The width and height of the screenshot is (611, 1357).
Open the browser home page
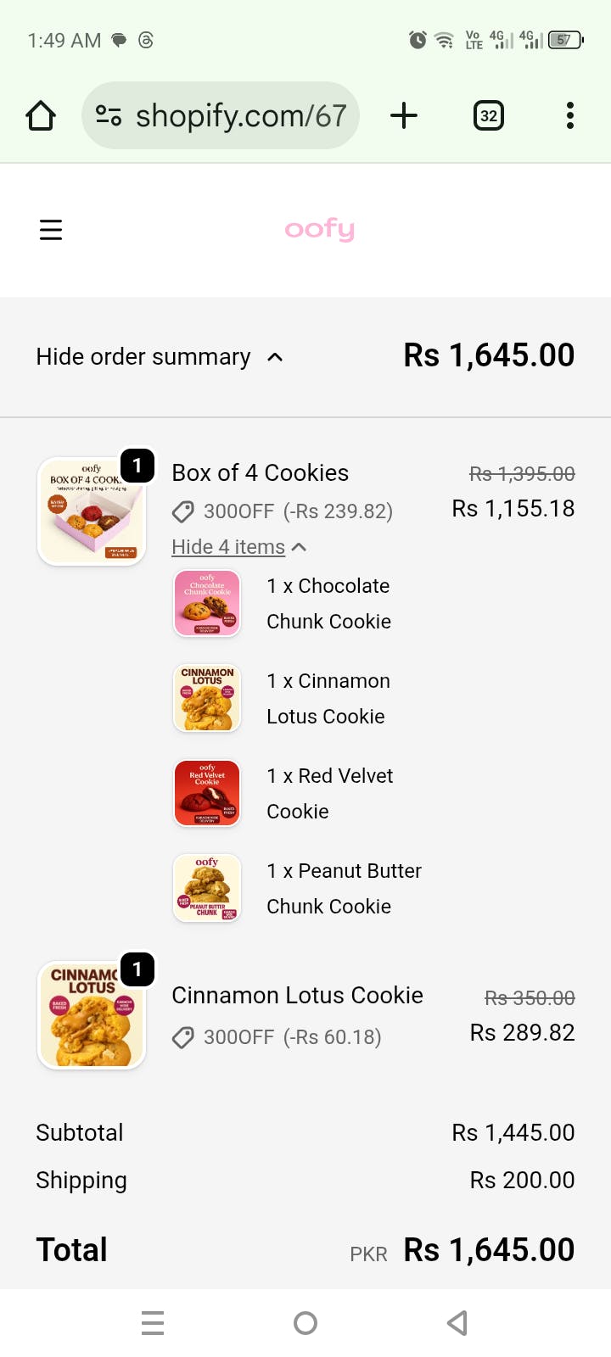pos(41,115)
